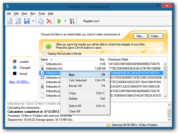
Task: Click the Softpedia.m2v video file icon
Action: point(42,69)
